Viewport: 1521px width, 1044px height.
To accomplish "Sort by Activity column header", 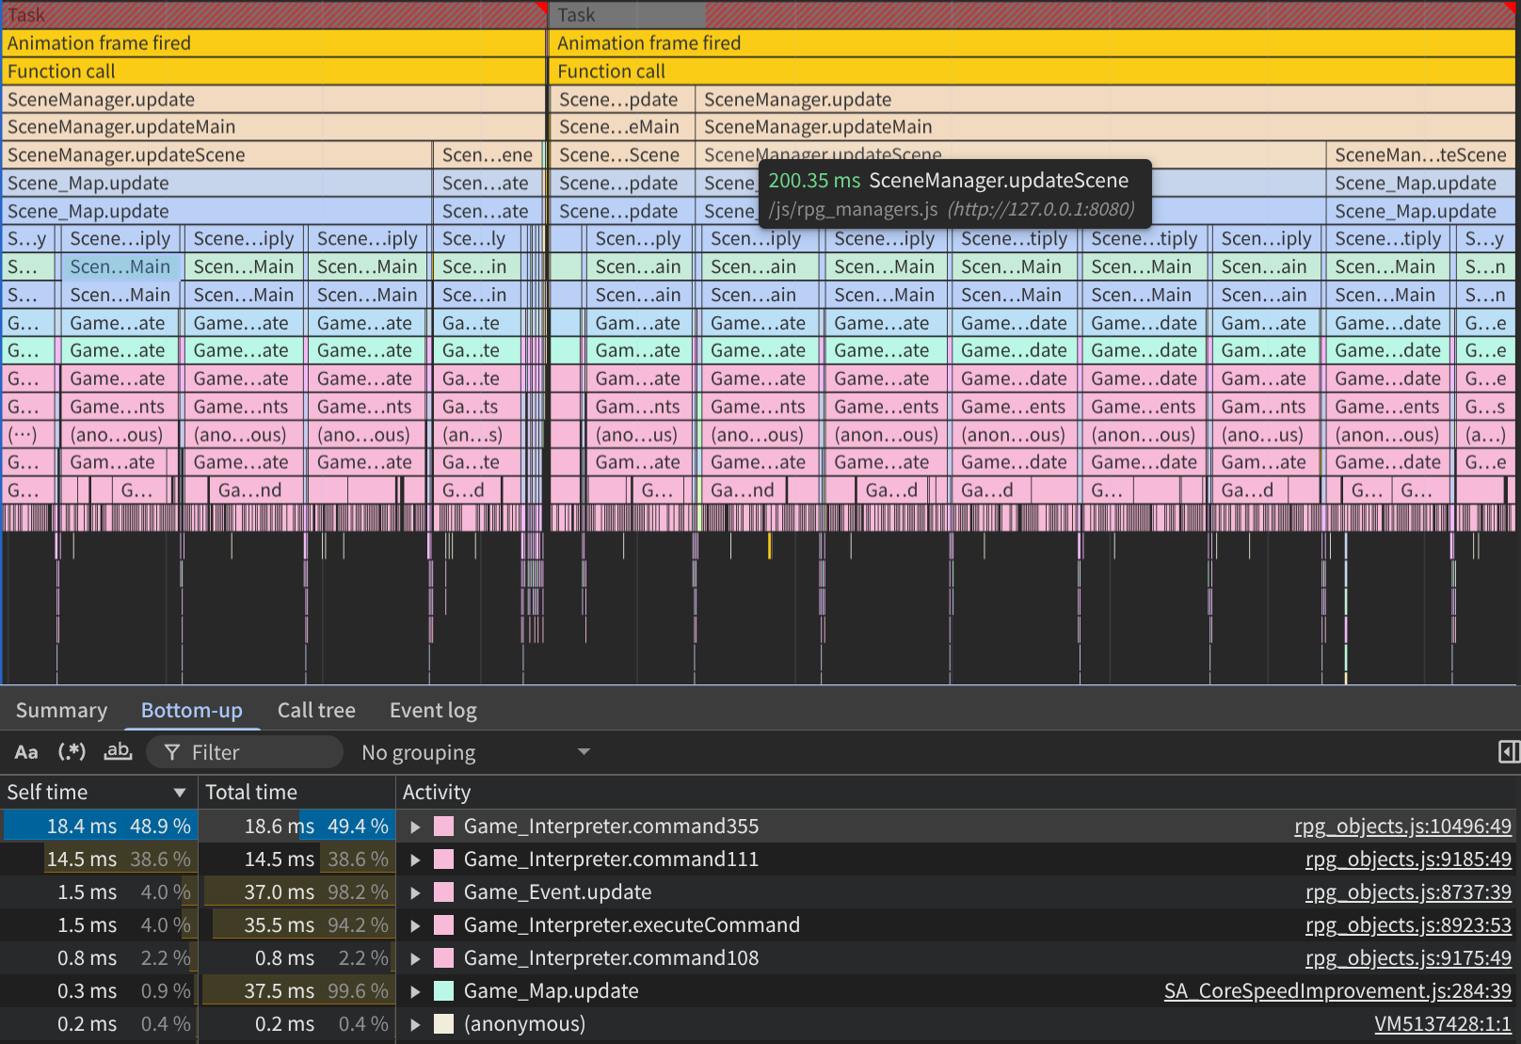I will pyautogui.click(x=958, y=792).
